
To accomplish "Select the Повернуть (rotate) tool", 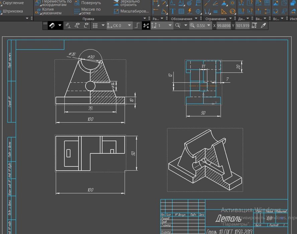I will (x=88, y=3).
